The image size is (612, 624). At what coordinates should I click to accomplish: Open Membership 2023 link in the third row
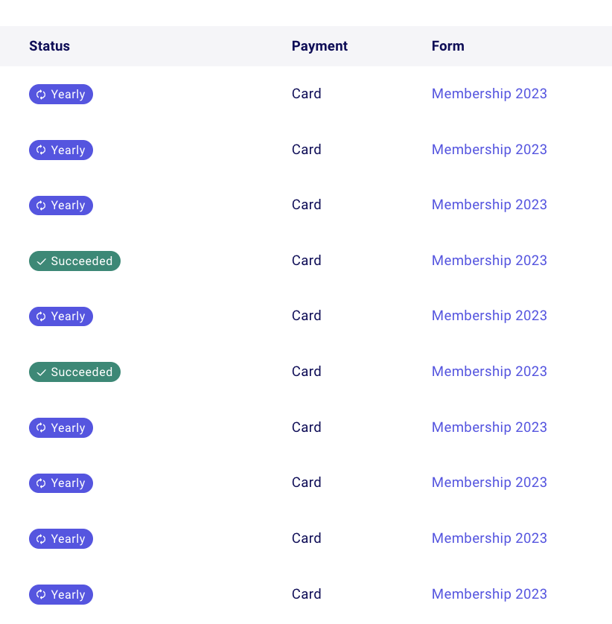pyautogui.click(x=489, y=205)
